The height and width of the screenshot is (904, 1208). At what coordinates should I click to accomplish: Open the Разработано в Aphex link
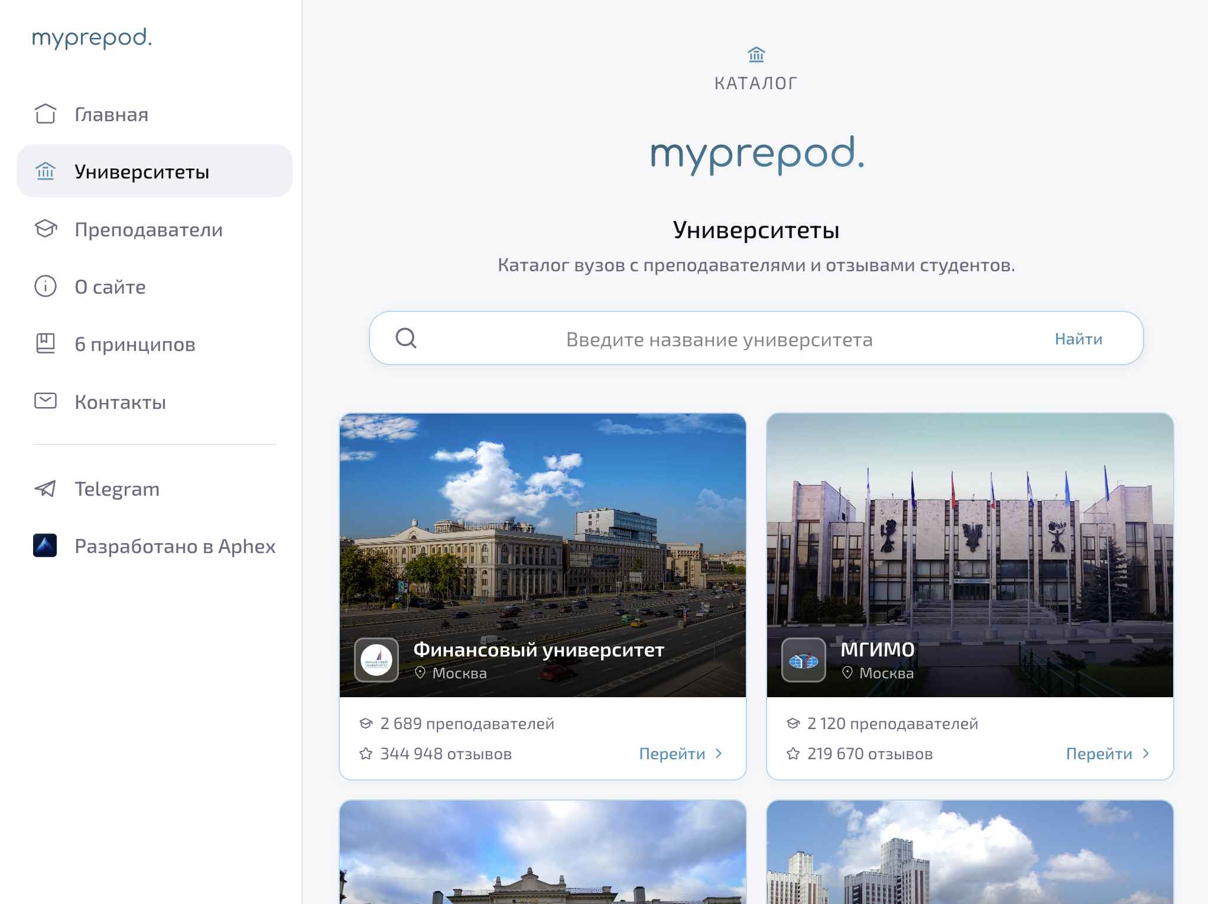[154, 545]
